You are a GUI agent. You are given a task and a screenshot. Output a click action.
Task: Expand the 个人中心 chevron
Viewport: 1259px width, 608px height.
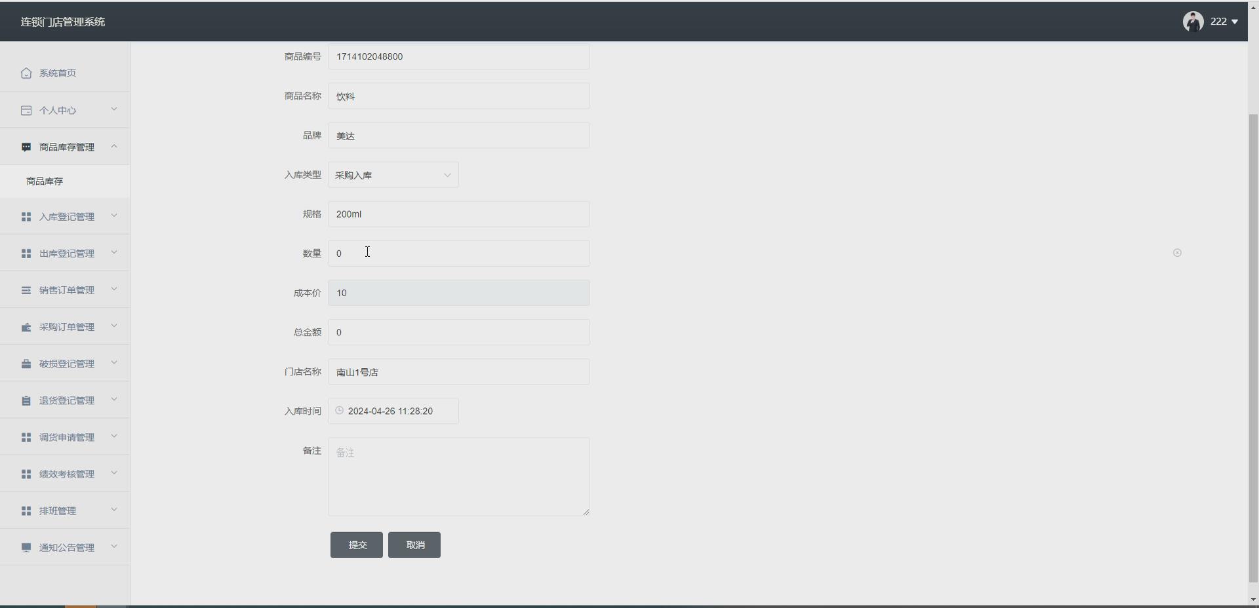tap(114, 109)
